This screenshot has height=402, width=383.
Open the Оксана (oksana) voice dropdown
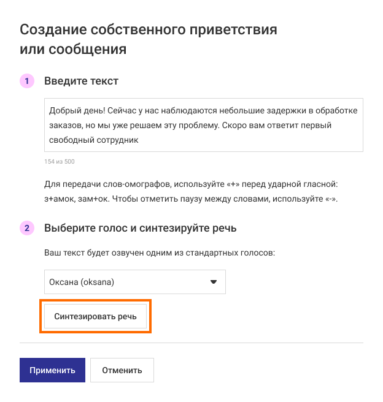click(x=135, y=282)
